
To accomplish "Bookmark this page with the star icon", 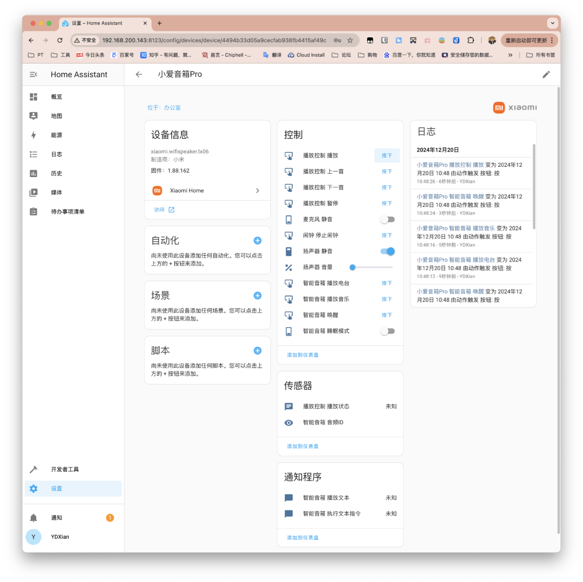I will click(350, 40).
